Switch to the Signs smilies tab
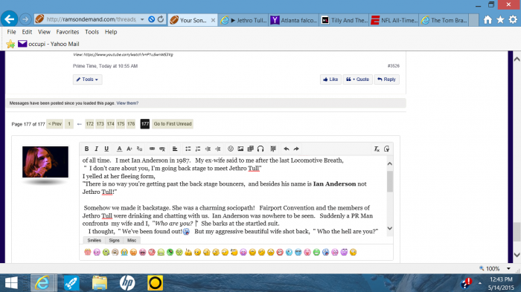Viewport: 521px width, 292px height. coord(114,240)
